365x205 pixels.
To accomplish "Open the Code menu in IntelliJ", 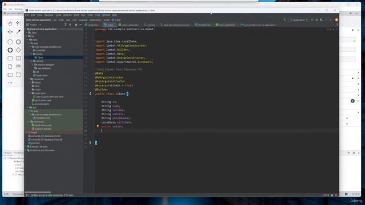I will coord(58,15).
